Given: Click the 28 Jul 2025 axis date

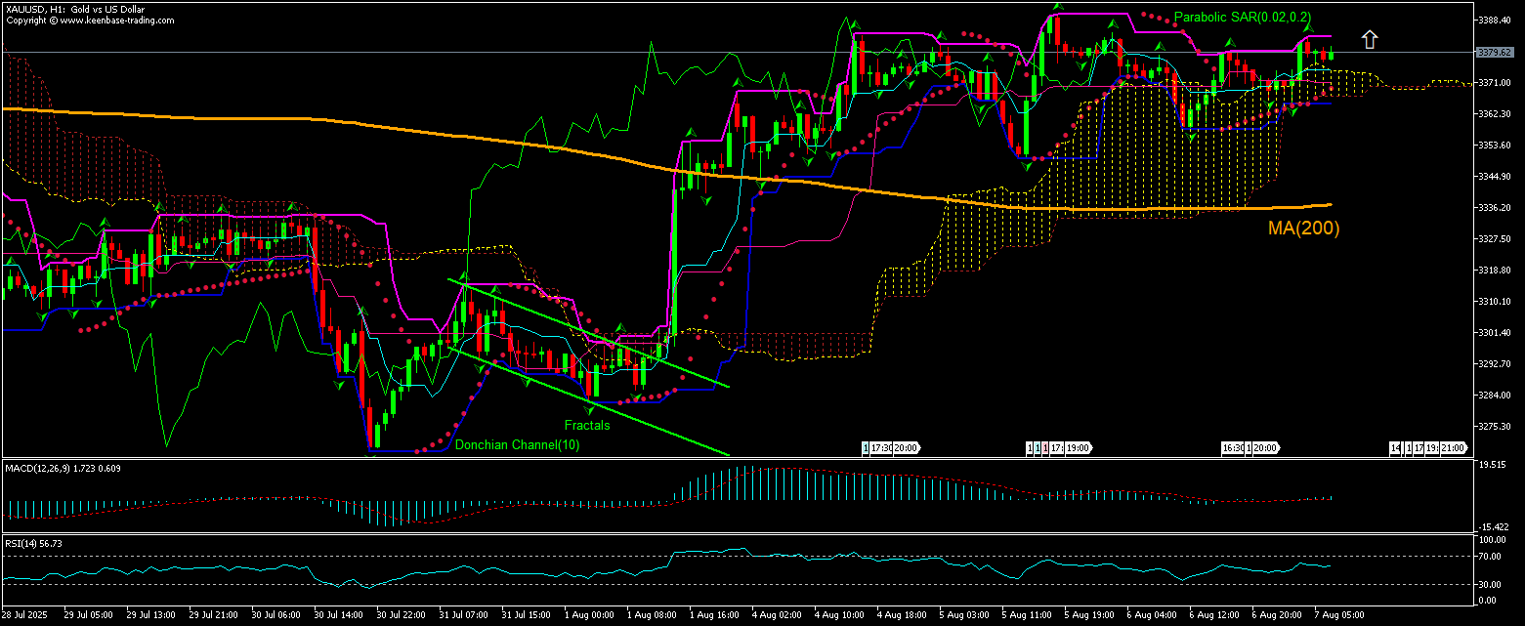Looking at the screenshot, I should (x=25, y=613).
